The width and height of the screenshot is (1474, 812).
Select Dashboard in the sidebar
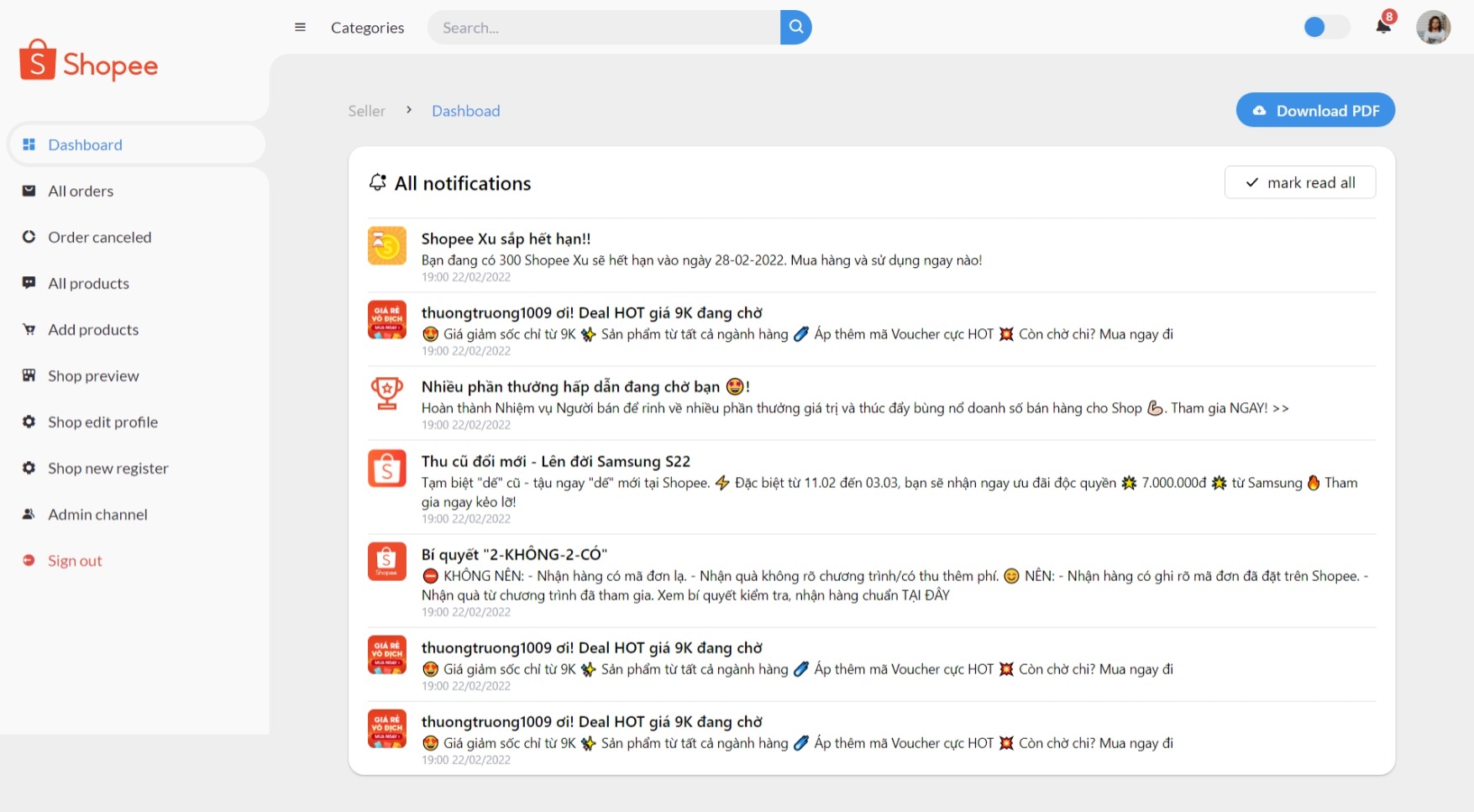pos(137,144)
